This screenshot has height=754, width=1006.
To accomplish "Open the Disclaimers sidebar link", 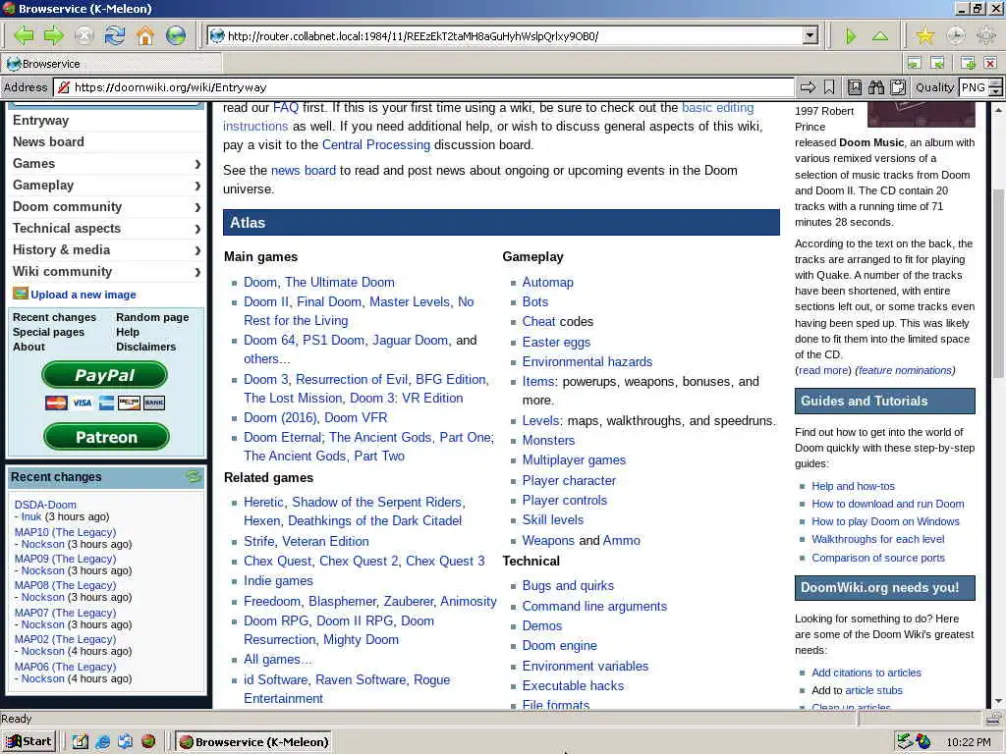I will click(145, 347).
